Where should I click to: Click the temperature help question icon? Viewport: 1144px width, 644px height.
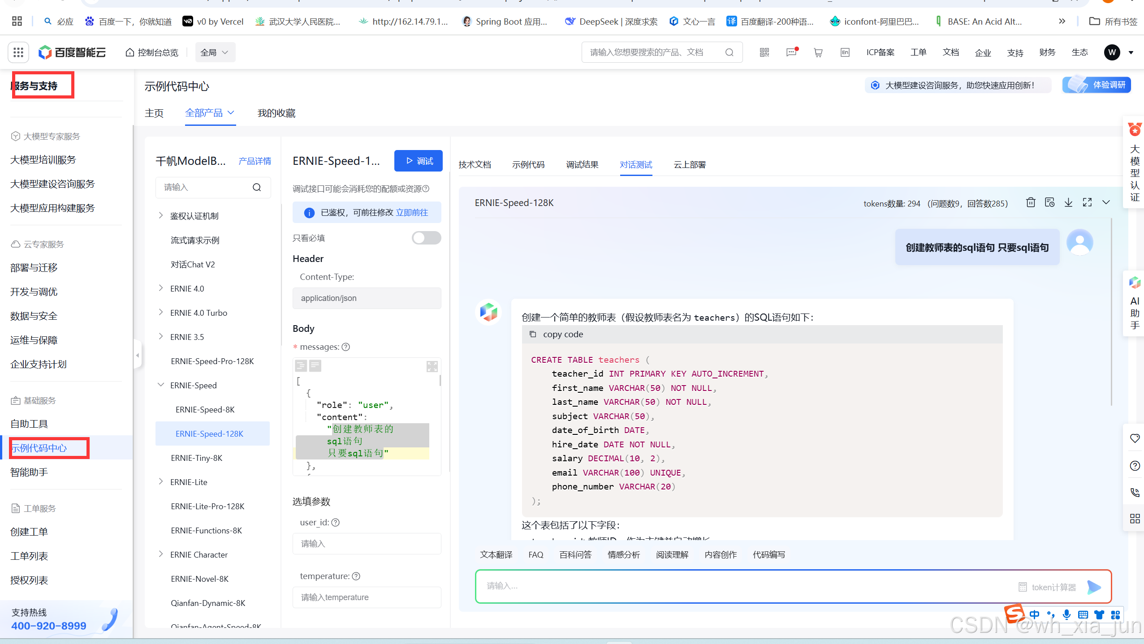pyautogui.click(x=356, y=576)
